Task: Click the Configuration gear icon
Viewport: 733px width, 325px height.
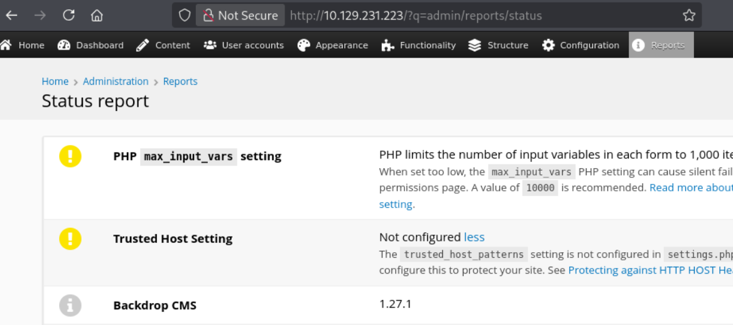Action: point(548,45)
